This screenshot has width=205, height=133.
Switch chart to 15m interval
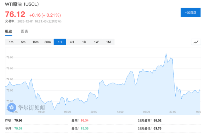tap(35, 42)
